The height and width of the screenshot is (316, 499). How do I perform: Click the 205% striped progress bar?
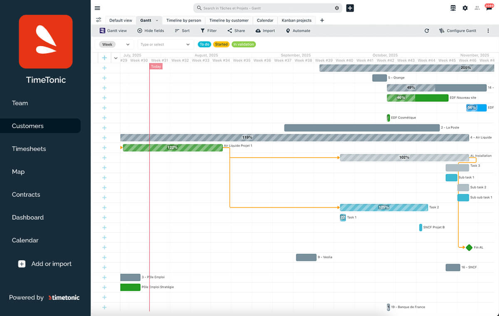pos(407,68)
